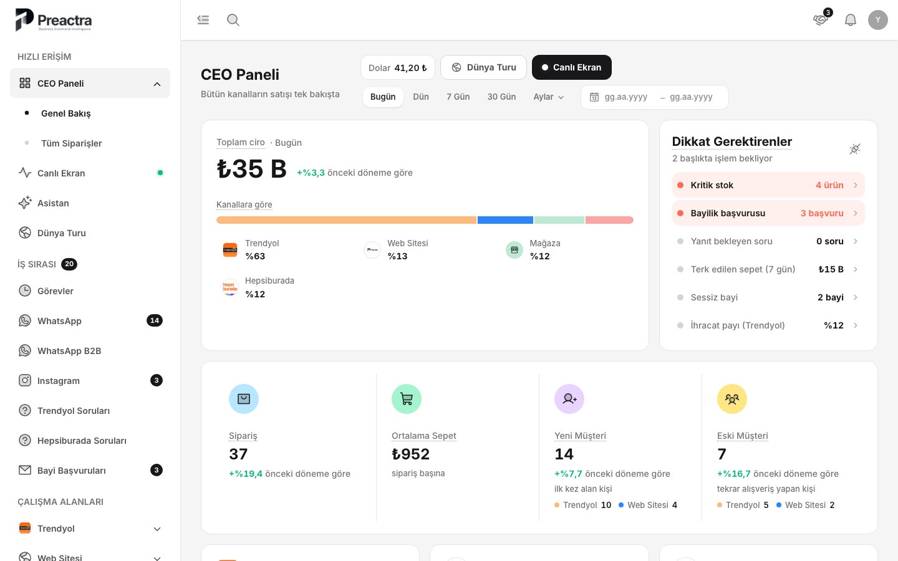This screenshot has width=898, height=561.
Task: Select the Bugün period option
Action: [x=383, y=97]
